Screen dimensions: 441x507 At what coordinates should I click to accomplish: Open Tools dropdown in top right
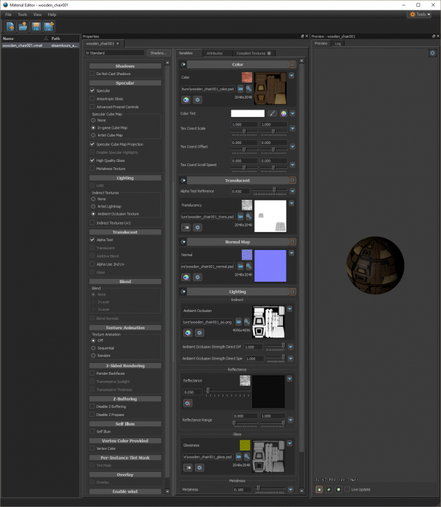(420, 14)
